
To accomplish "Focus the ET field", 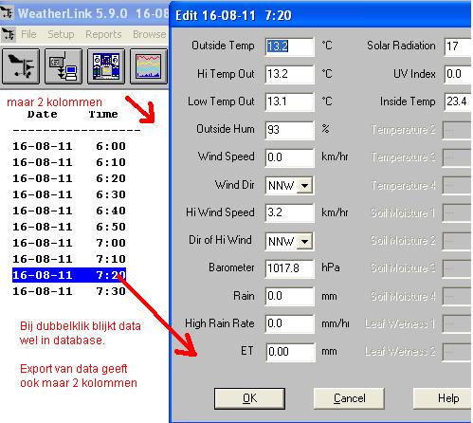I will click(290, 352).
